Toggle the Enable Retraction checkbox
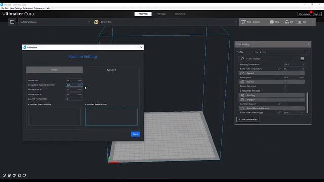324x182 pixels. point(285,86)
